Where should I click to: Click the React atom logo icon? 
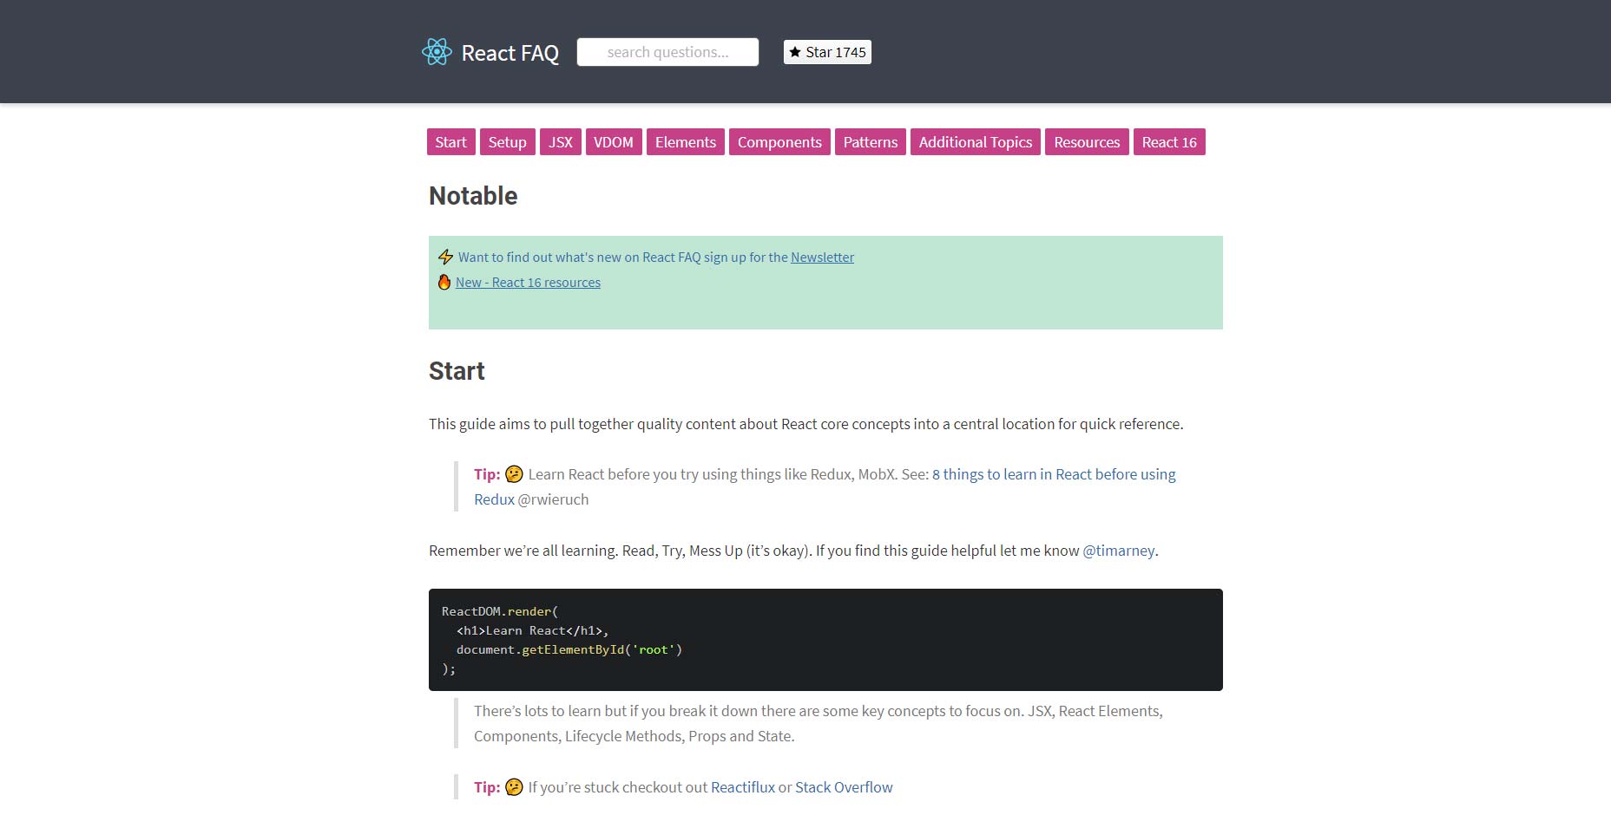coord(437,52)
